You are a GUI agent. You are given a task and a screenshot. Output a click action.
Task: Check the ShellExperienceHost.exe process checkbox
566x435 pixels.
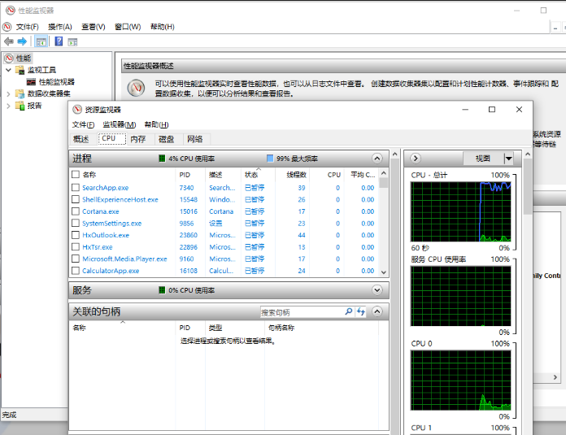point(76,199)
